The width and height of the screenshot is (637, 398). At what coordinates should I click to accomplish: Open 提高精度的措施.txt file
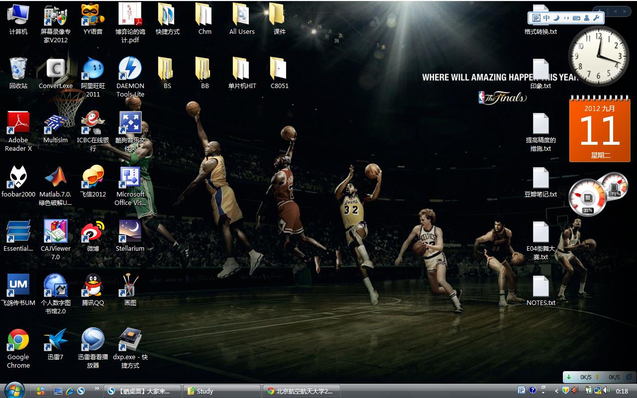541,131
